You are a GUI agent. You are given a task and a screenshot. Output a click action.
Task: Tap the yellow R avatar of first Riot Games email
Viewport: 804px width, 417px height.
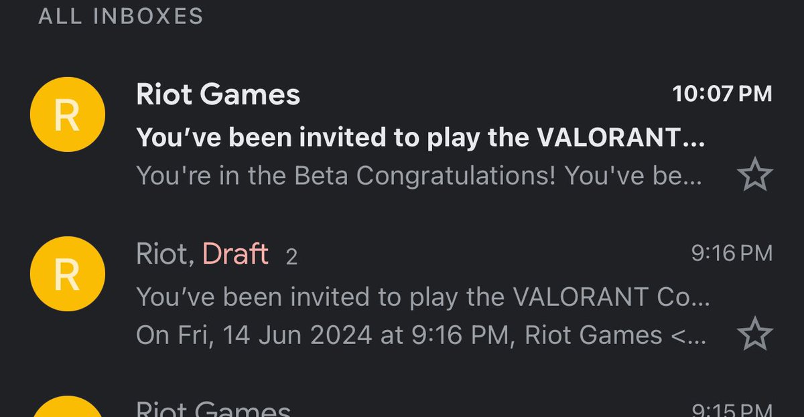[67, 114]
